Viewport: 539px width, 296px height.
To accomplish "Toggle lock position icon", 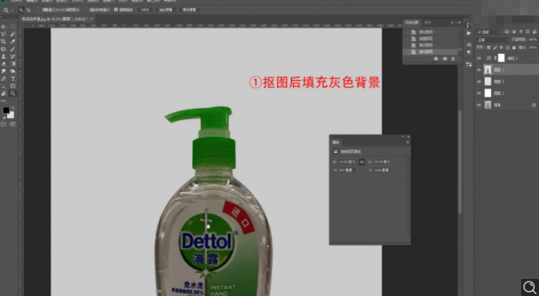I will pos(502,47).
